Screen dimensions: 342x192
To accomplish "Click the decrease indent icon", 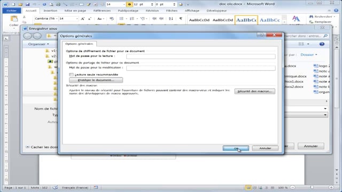I will [x=154, y=19].
